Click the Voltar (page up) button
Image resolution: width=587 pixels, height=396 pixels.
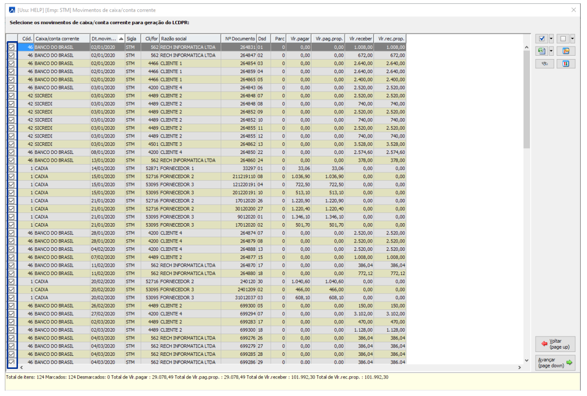pos(555,344)
